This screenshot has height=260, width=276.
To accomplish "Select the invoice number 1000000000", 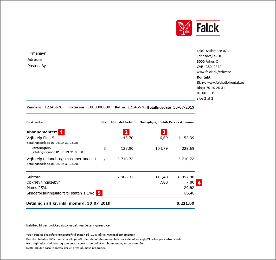I will point(99,107).
